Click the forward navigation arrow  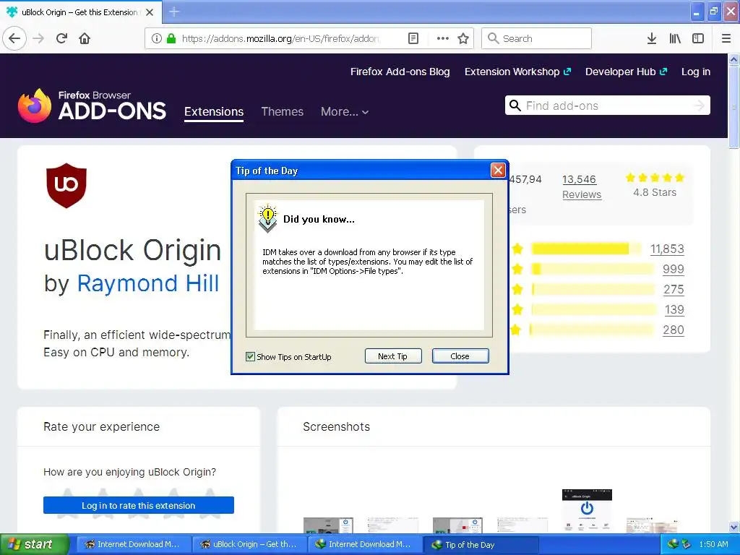pos(38,38)
